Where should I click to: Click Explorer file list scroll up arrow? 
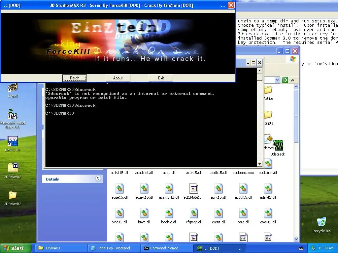click(x=296, y=87)
